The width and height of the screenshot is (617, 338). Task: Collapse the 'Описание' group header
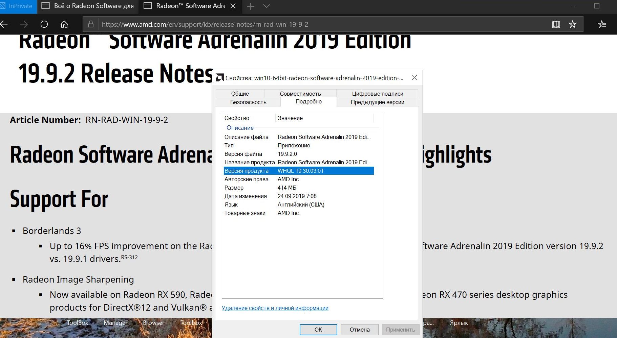(240, 128)
